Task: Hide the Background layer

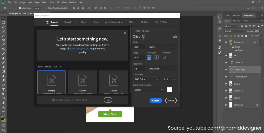Action: point(226,105)
